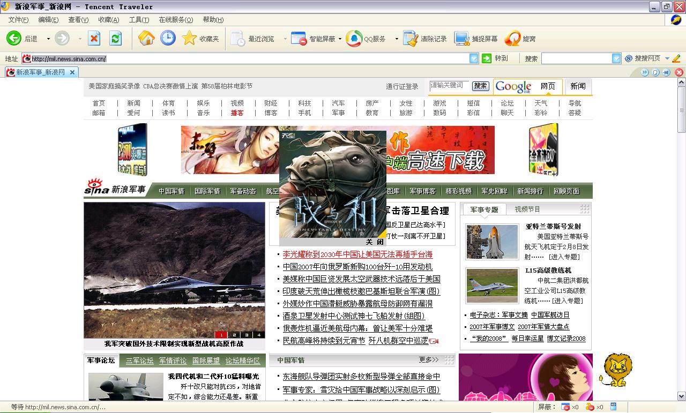686x413 pixels.
Task: Open the 工具(T) menu
Action: click(x=139, y=20)
